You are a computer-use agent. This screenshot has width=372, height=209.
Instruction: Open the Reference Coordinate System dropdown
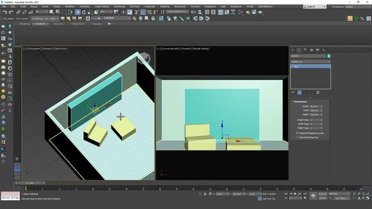[x=106, y=12]
